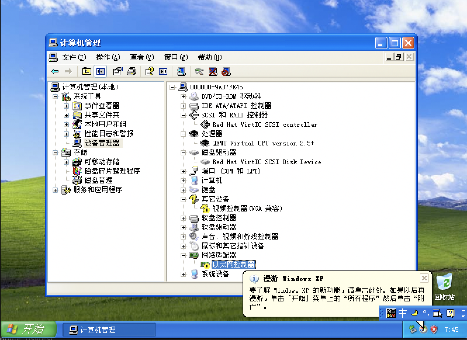Expand the 性能日志和警报 node
The width and height of the screenshot is (467, 340).
(66, 134)
